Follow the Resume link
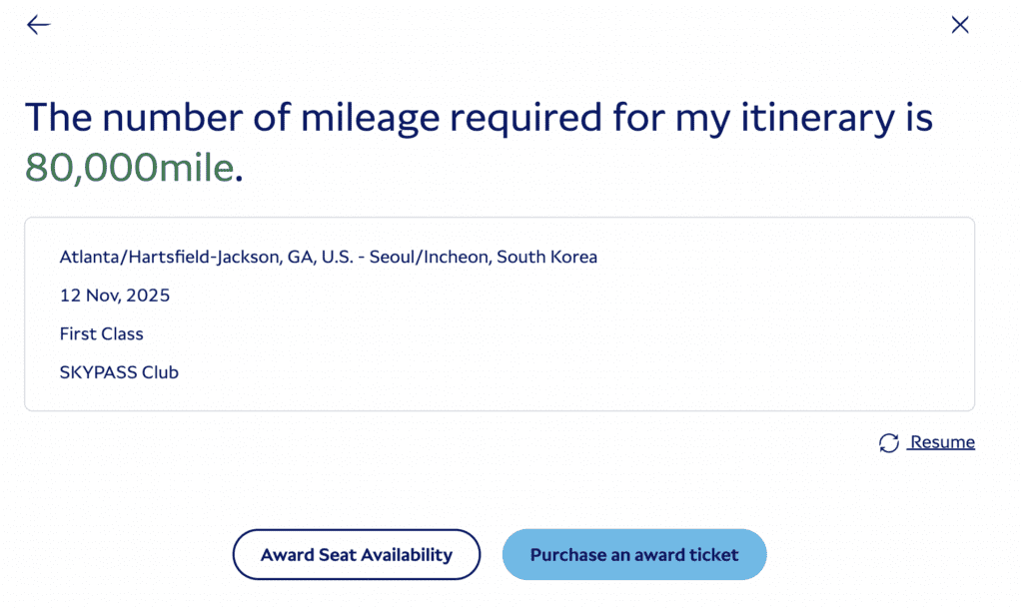The height and width of the screenshot is (608, 1023). 942,442
